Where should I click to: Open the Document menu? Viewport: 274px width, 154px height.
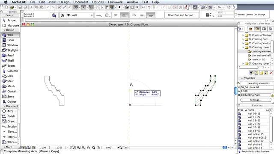click(x=81, y=2)
